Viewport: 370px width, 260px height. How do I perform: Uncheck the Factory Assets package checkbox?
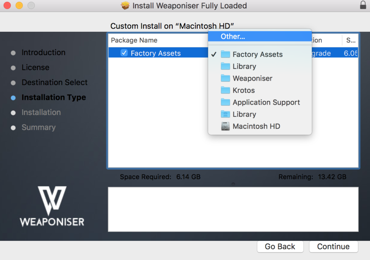point(124,53)
